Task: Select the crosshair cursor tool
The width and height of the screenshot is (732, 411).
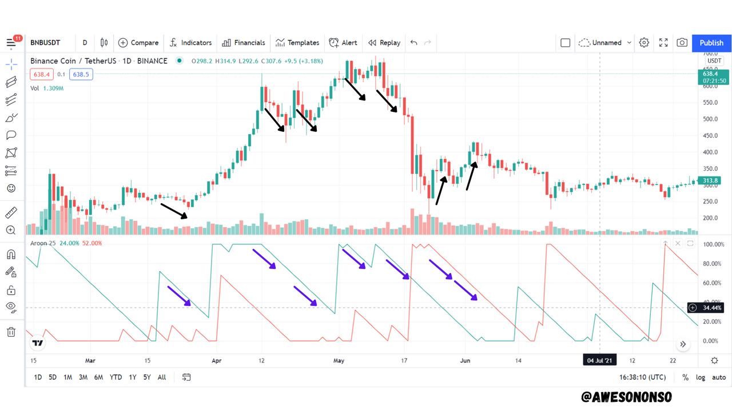Action: click(x=11, y=63)
